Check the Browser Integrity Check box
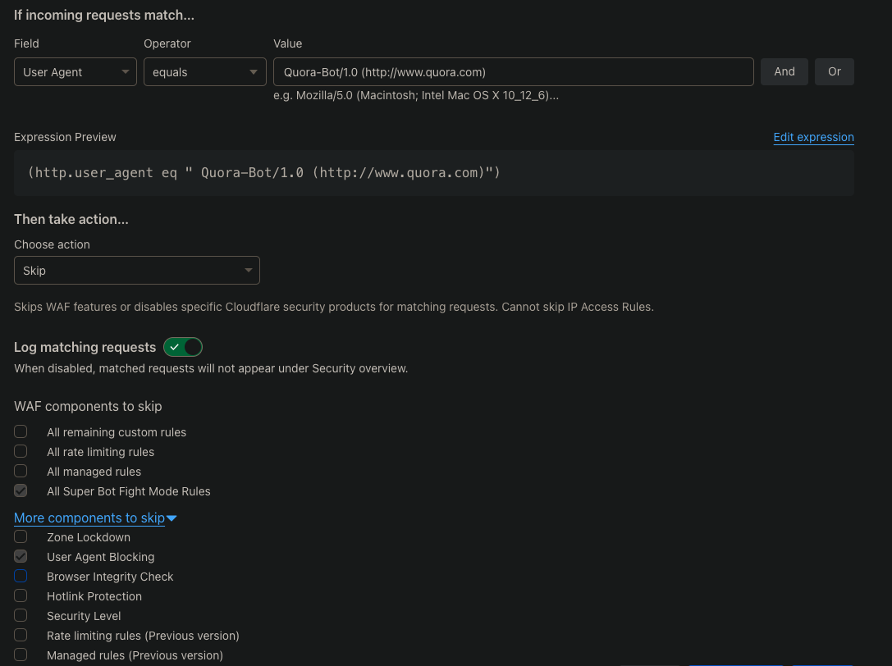The width and height of the screenshot is (892, 666). pyautogui.click(x=20, y=576)
